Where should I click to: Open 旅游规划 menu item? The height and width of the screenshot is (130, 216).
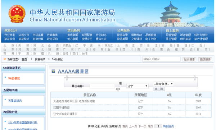pyautogui.click(x=10, y=39)
